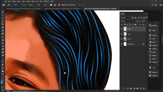The width and height of the screenshot is (163, 92).
Task: Hide Background layer visibility eye
Action: click(121, 44)
